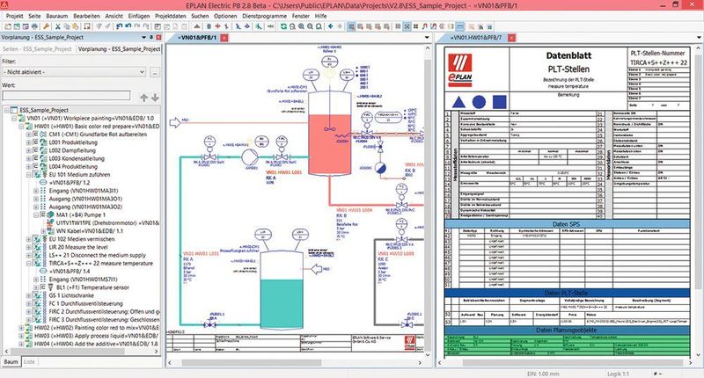Image resolution: width=704 pixels, height=378 pixels.
Task: Click the zoom out magnifier icon
Action: 310,27
